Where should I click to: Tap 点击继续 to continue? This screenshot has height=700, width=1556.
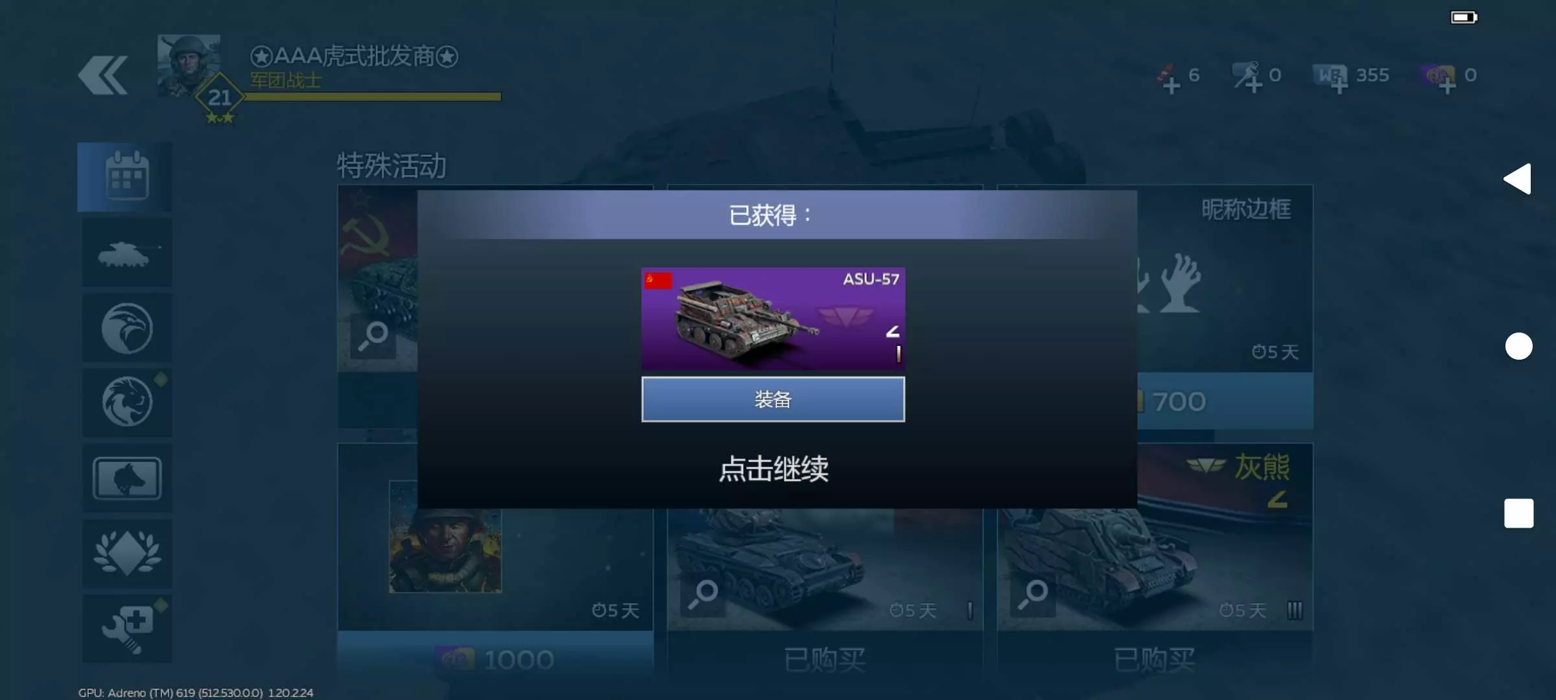pyautogui.click(x=773, y=469)
